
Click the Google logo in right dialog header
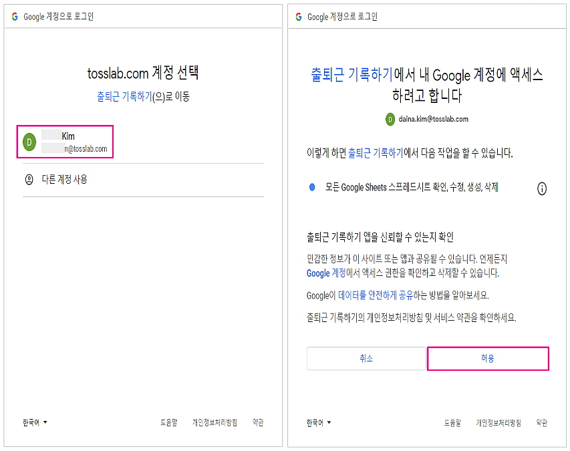pos(298,17)
